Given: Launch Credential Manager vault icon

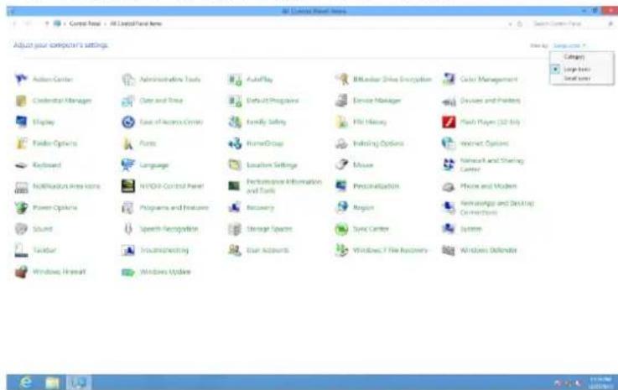Looking at the screenshot, I should (21, 101).
